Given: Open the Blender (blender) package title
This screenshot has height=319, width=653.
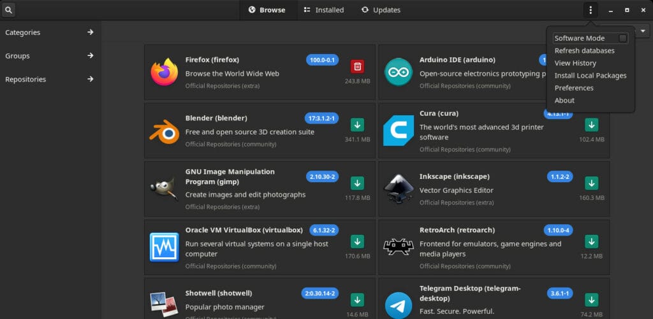Looking at the screenshot, I should pos(216,118).
